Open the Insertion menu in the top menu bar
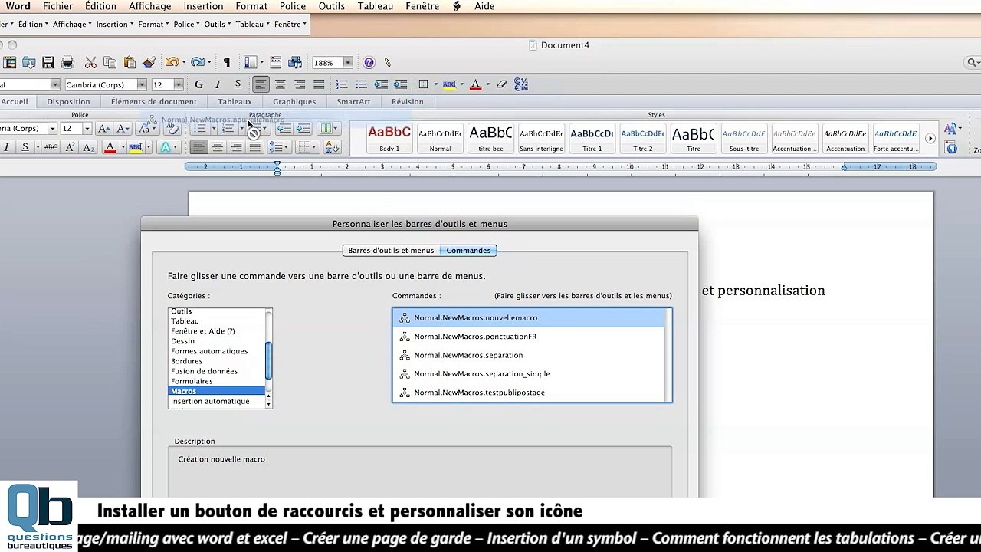Image resolution: width=981 pixels, height=552 pixels. point(203,6)
